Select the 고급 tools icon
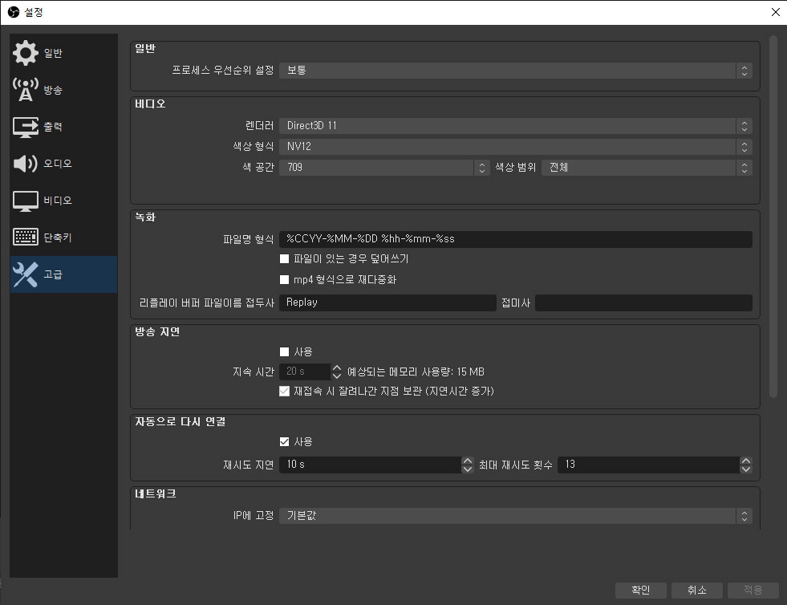Viewport: 787px width, 605px height. coord(25,274)
